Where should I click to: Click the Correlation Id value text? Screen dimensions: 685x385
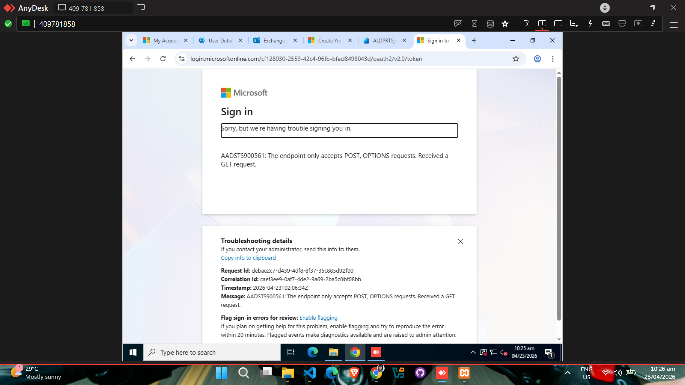(310, 279)
